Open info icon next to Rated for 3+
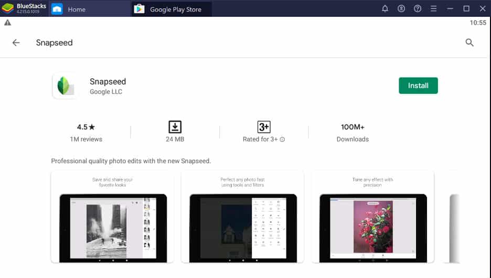The height and width of the screenshot is (278, 491). coord(282,140)
